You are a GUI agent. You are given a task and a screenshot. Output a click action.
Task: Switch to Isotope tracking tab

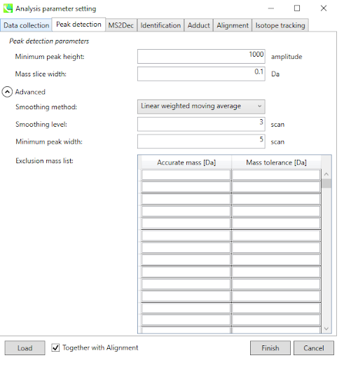[280, 25]
